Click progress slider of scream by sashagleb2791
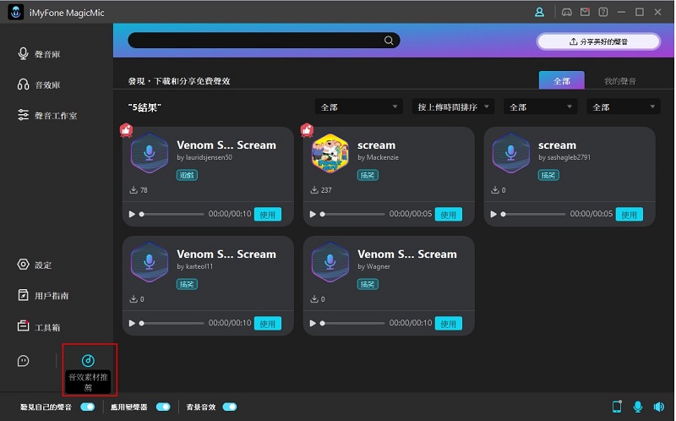 point(533,214)
